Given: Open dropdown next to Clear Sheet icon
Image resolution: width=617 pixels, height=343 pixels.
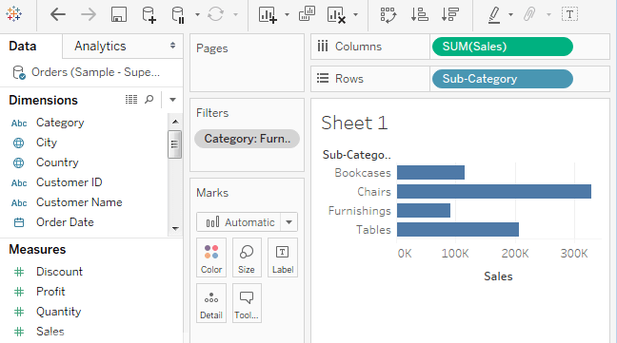Looking at the screenshot, I should click(356, 15).
